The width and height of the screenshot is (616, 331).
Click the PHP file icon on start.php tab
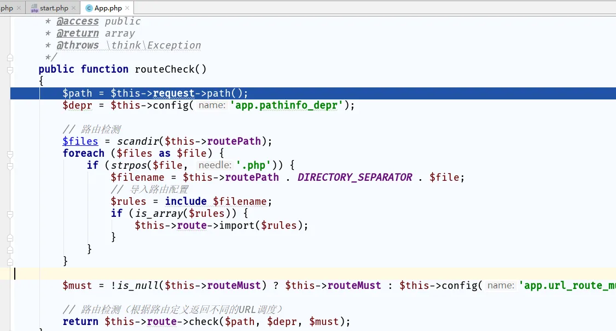coord(34,8)
